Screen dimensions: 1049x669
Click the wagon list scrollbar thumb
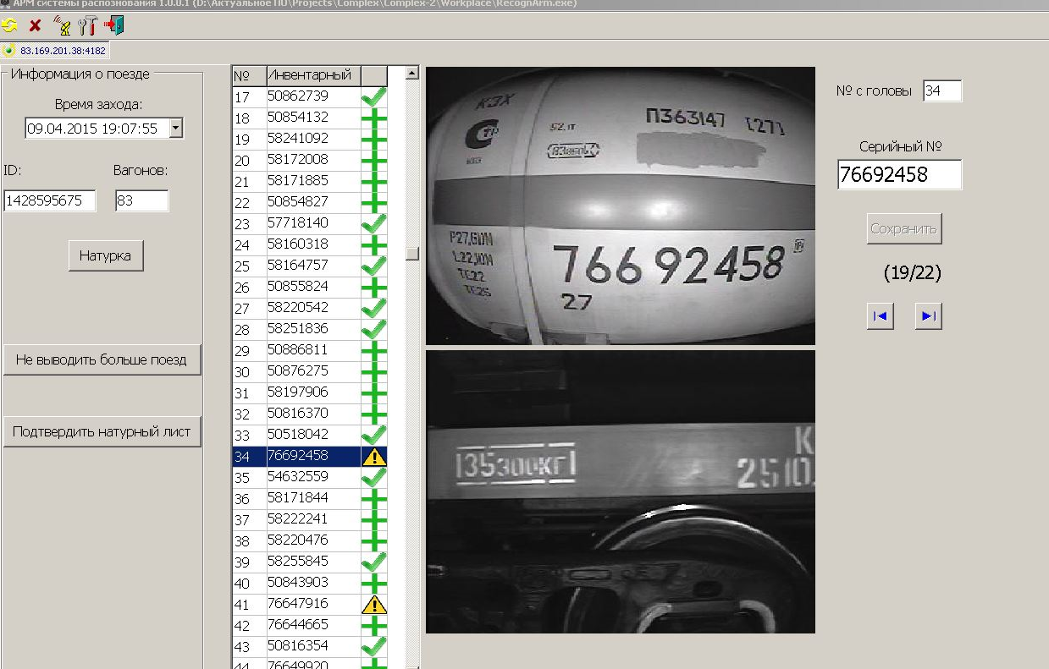click(412, 254)
